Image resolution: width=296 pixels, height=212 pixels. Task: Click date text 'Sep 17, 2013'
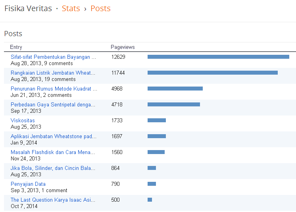click(x=26, y=111)
